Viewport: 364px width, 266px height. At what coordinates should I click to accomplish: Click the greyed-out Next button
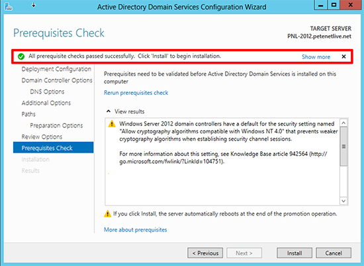pos(244,253)
